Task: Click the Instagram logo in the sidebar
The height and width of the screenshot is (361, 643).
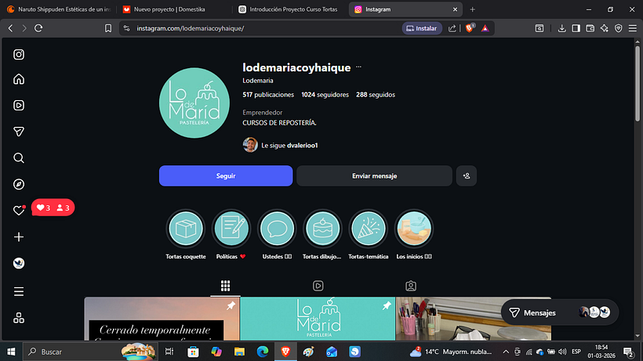Action: (19, 55)
